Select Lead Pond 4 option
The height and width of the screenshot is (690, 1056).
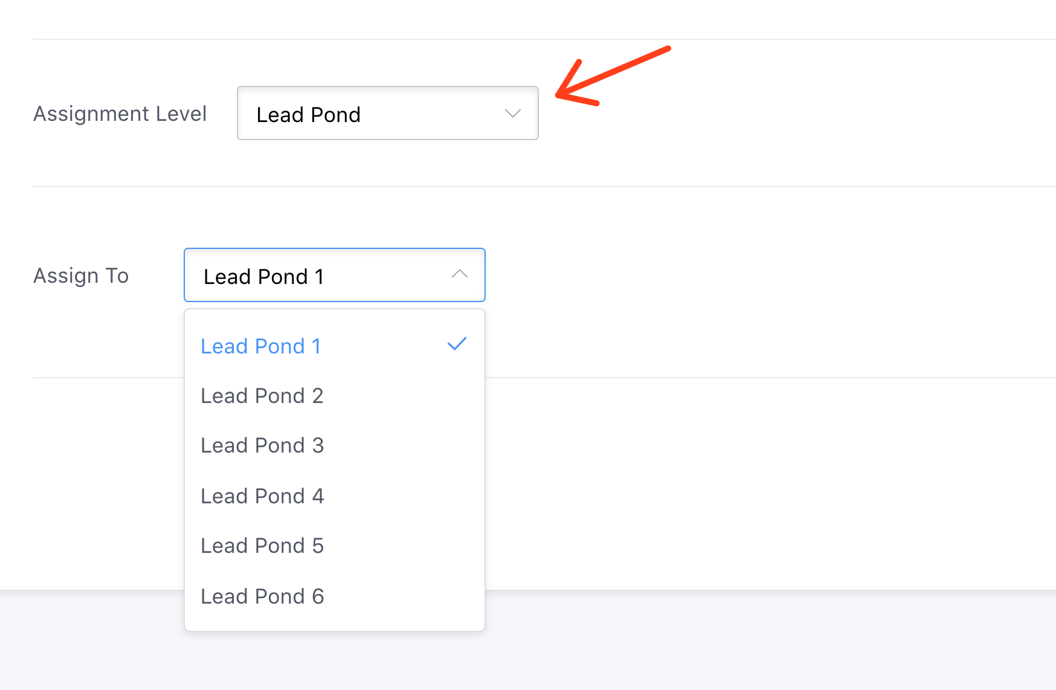[x=262, y=496]
